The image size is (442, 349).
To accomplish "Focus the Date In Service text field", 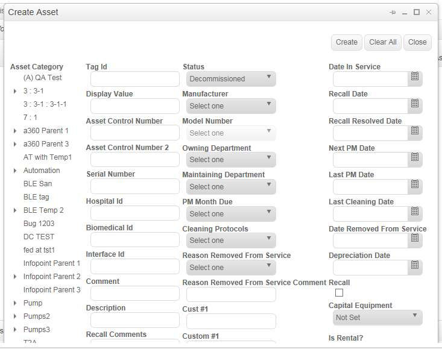I will click(x=370, y=79).
